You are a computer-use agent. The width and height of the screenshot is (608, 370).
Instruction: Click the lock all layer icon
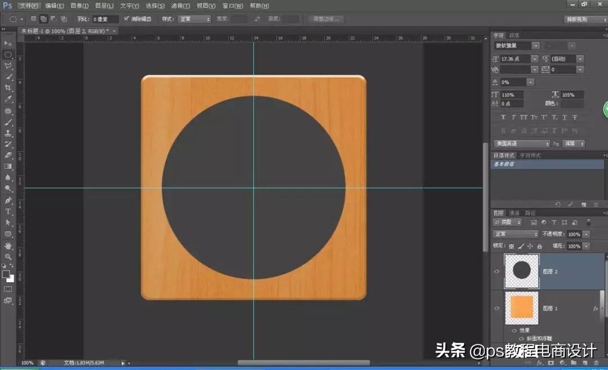(539, 246)
